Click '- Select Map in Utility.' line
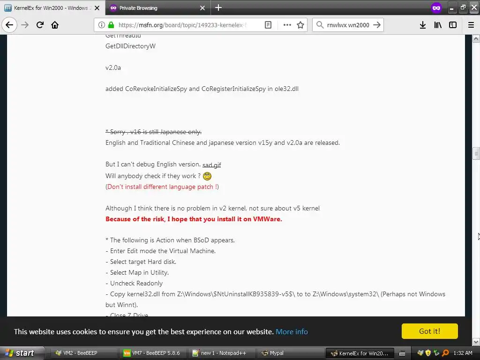Screen dimensions: 480x360 click(137, 273)
